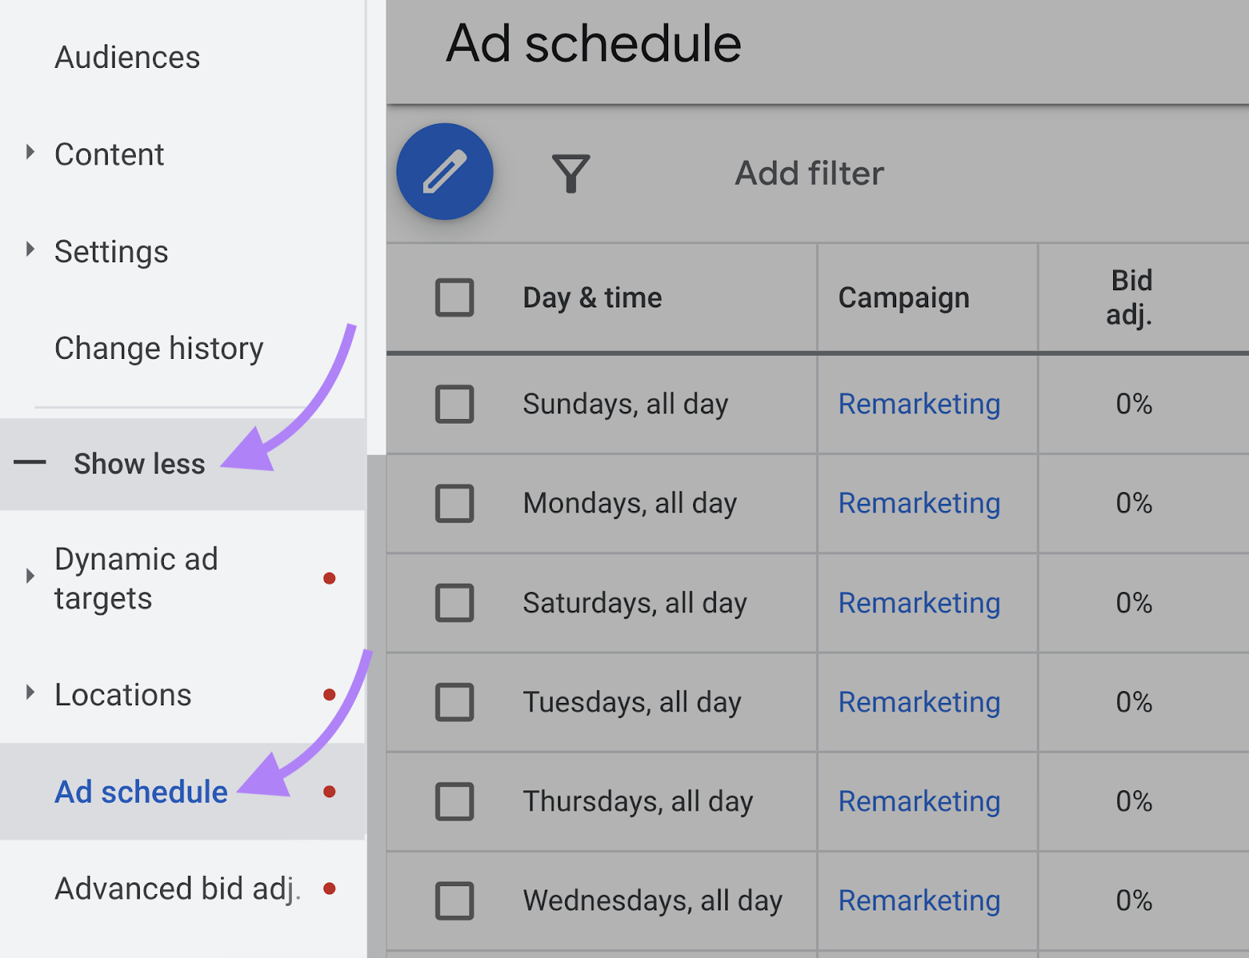
Task: Check the Sundays, all day row checkbox
Action: click(455, 404)
